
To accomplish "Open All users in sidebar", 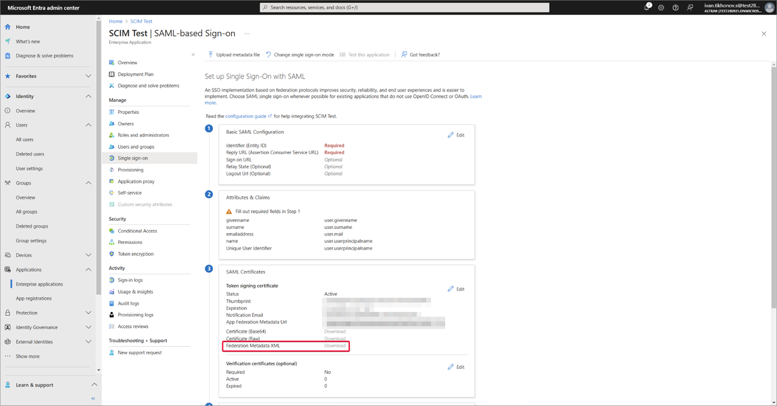I will (x=25, y=140).
